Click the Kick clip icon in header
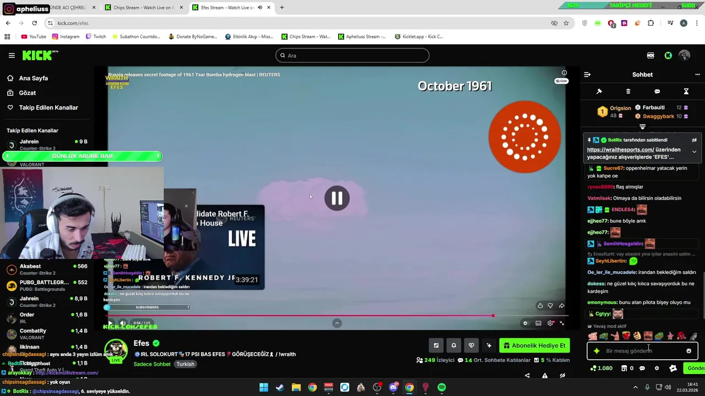The height and width of the screenshot is (396, 705). point(650,56)
